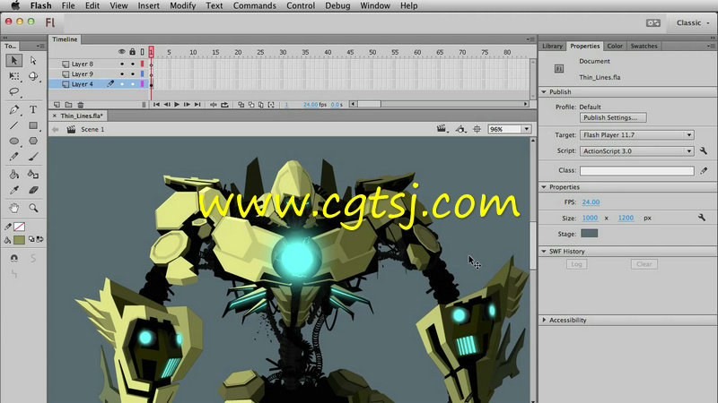This screenshot has height=403, width=718.
Task: Delete layer using the trash icon
Action: click(81, 105)
